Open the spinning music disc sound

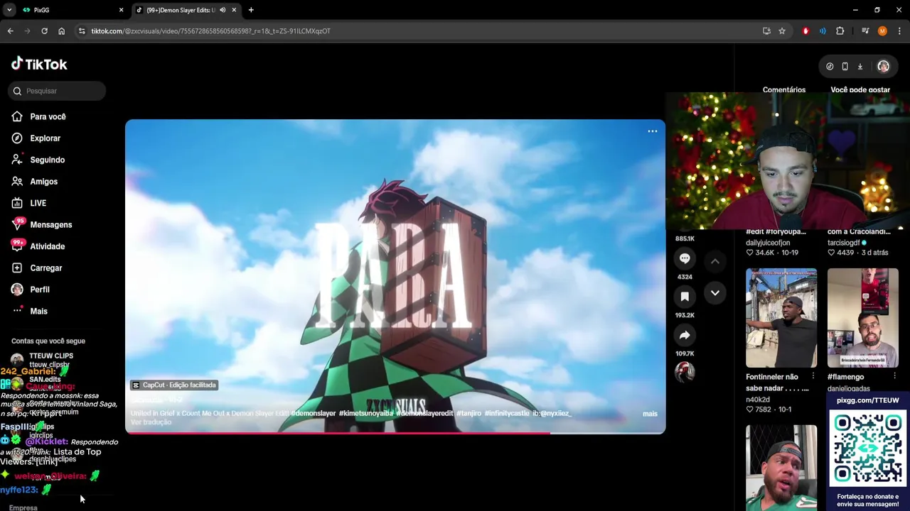(x=685, y=372)
